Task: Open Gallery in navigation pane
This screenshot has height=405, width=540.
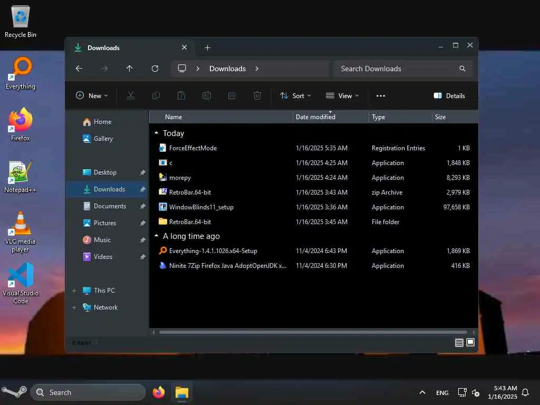Action: click(x=98, y=139)
